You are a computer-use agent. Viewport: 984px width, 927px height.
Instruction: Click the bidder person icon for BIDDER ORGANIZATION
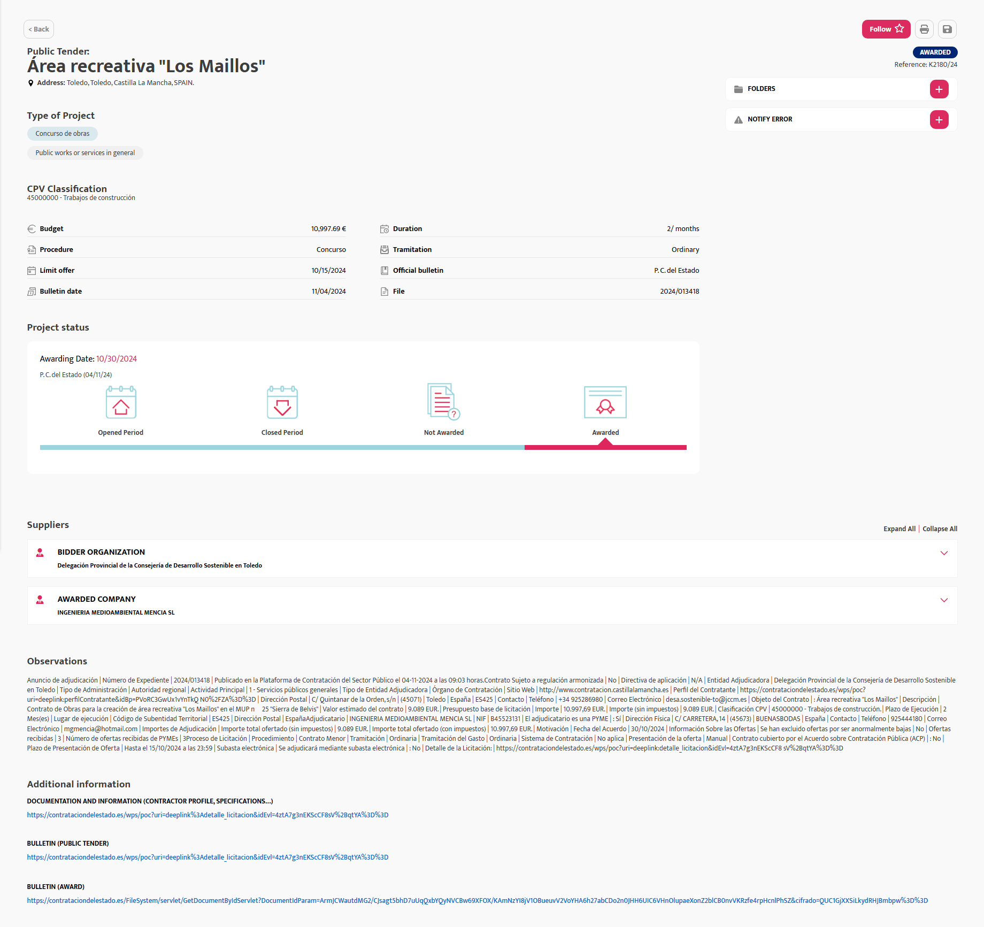point(40,553)
